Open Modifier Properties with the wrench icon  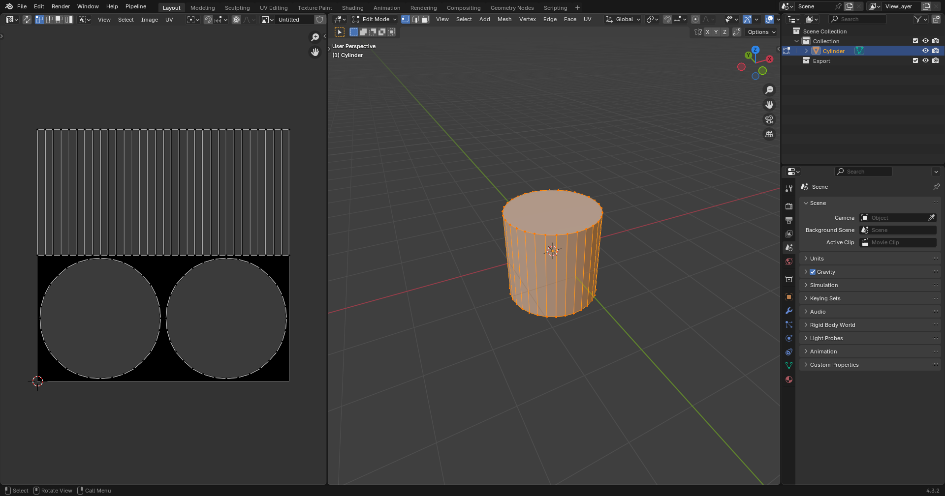coord(788,311)
